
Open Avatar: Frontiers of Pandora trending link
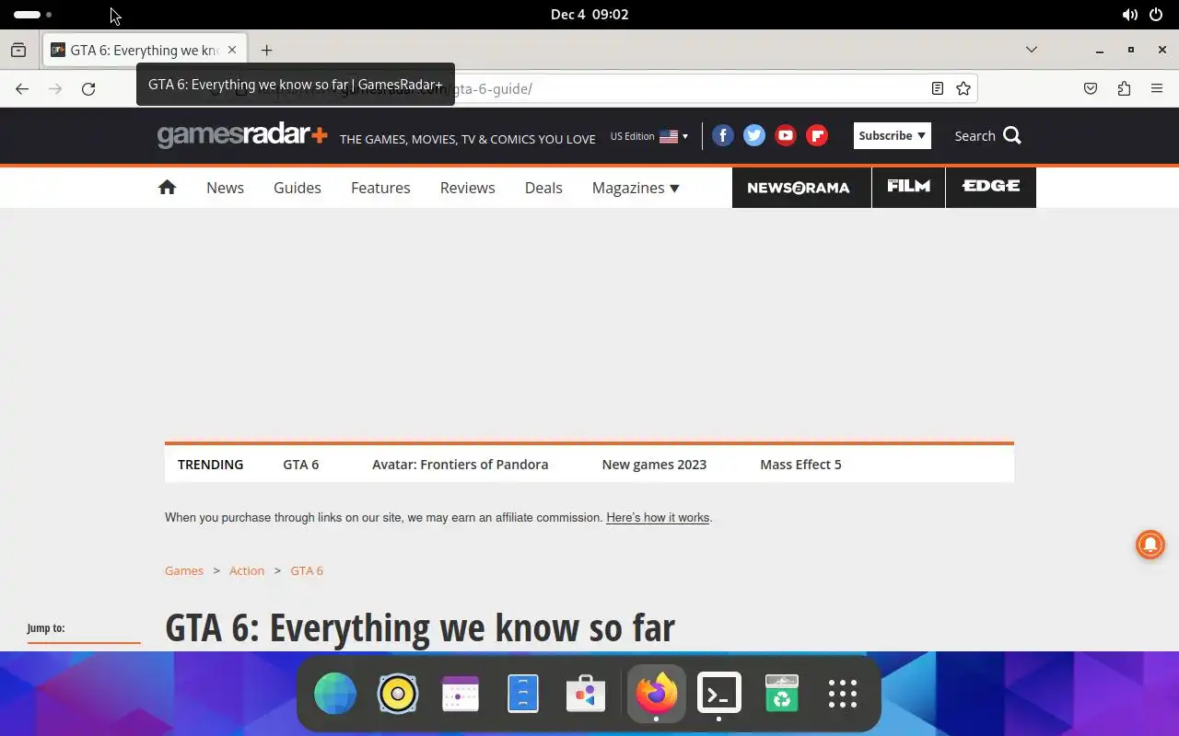point(460,465)
